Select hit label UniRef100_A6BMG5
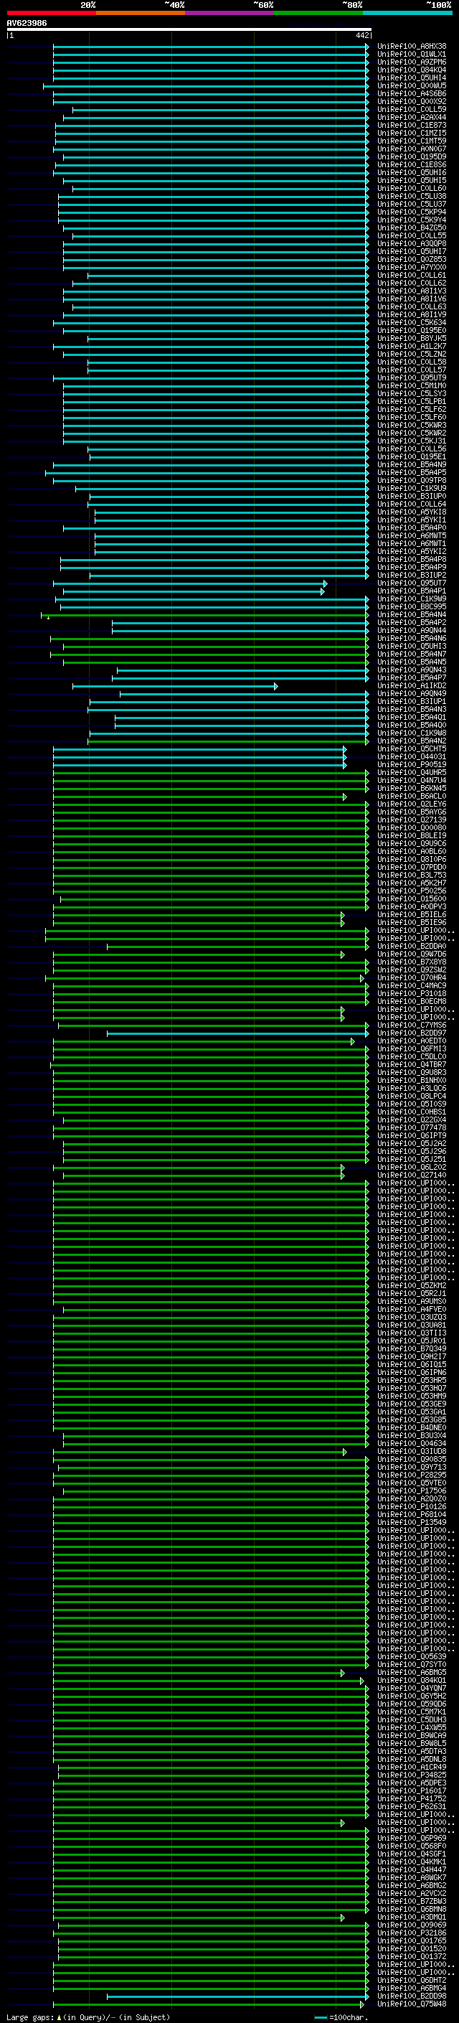The image size is (459, 2023). (412, 1673)
